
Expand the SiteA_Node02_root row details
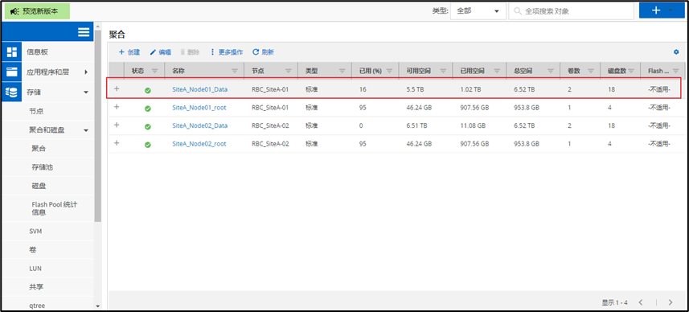point(117,143)
